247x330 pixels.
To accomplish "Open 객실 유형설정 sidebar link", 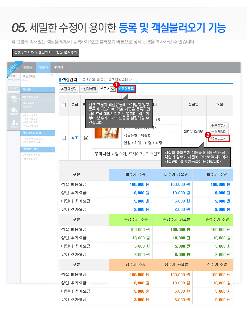I will (31, 119).
